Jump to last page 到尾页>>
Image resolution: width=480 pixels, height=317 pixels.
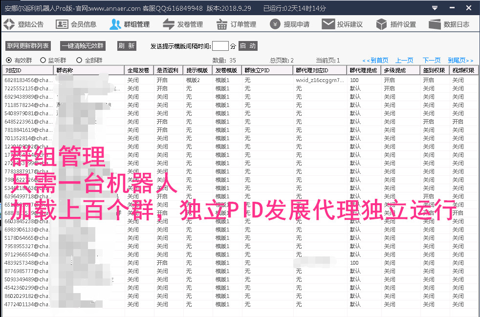(x=461, y=60)
